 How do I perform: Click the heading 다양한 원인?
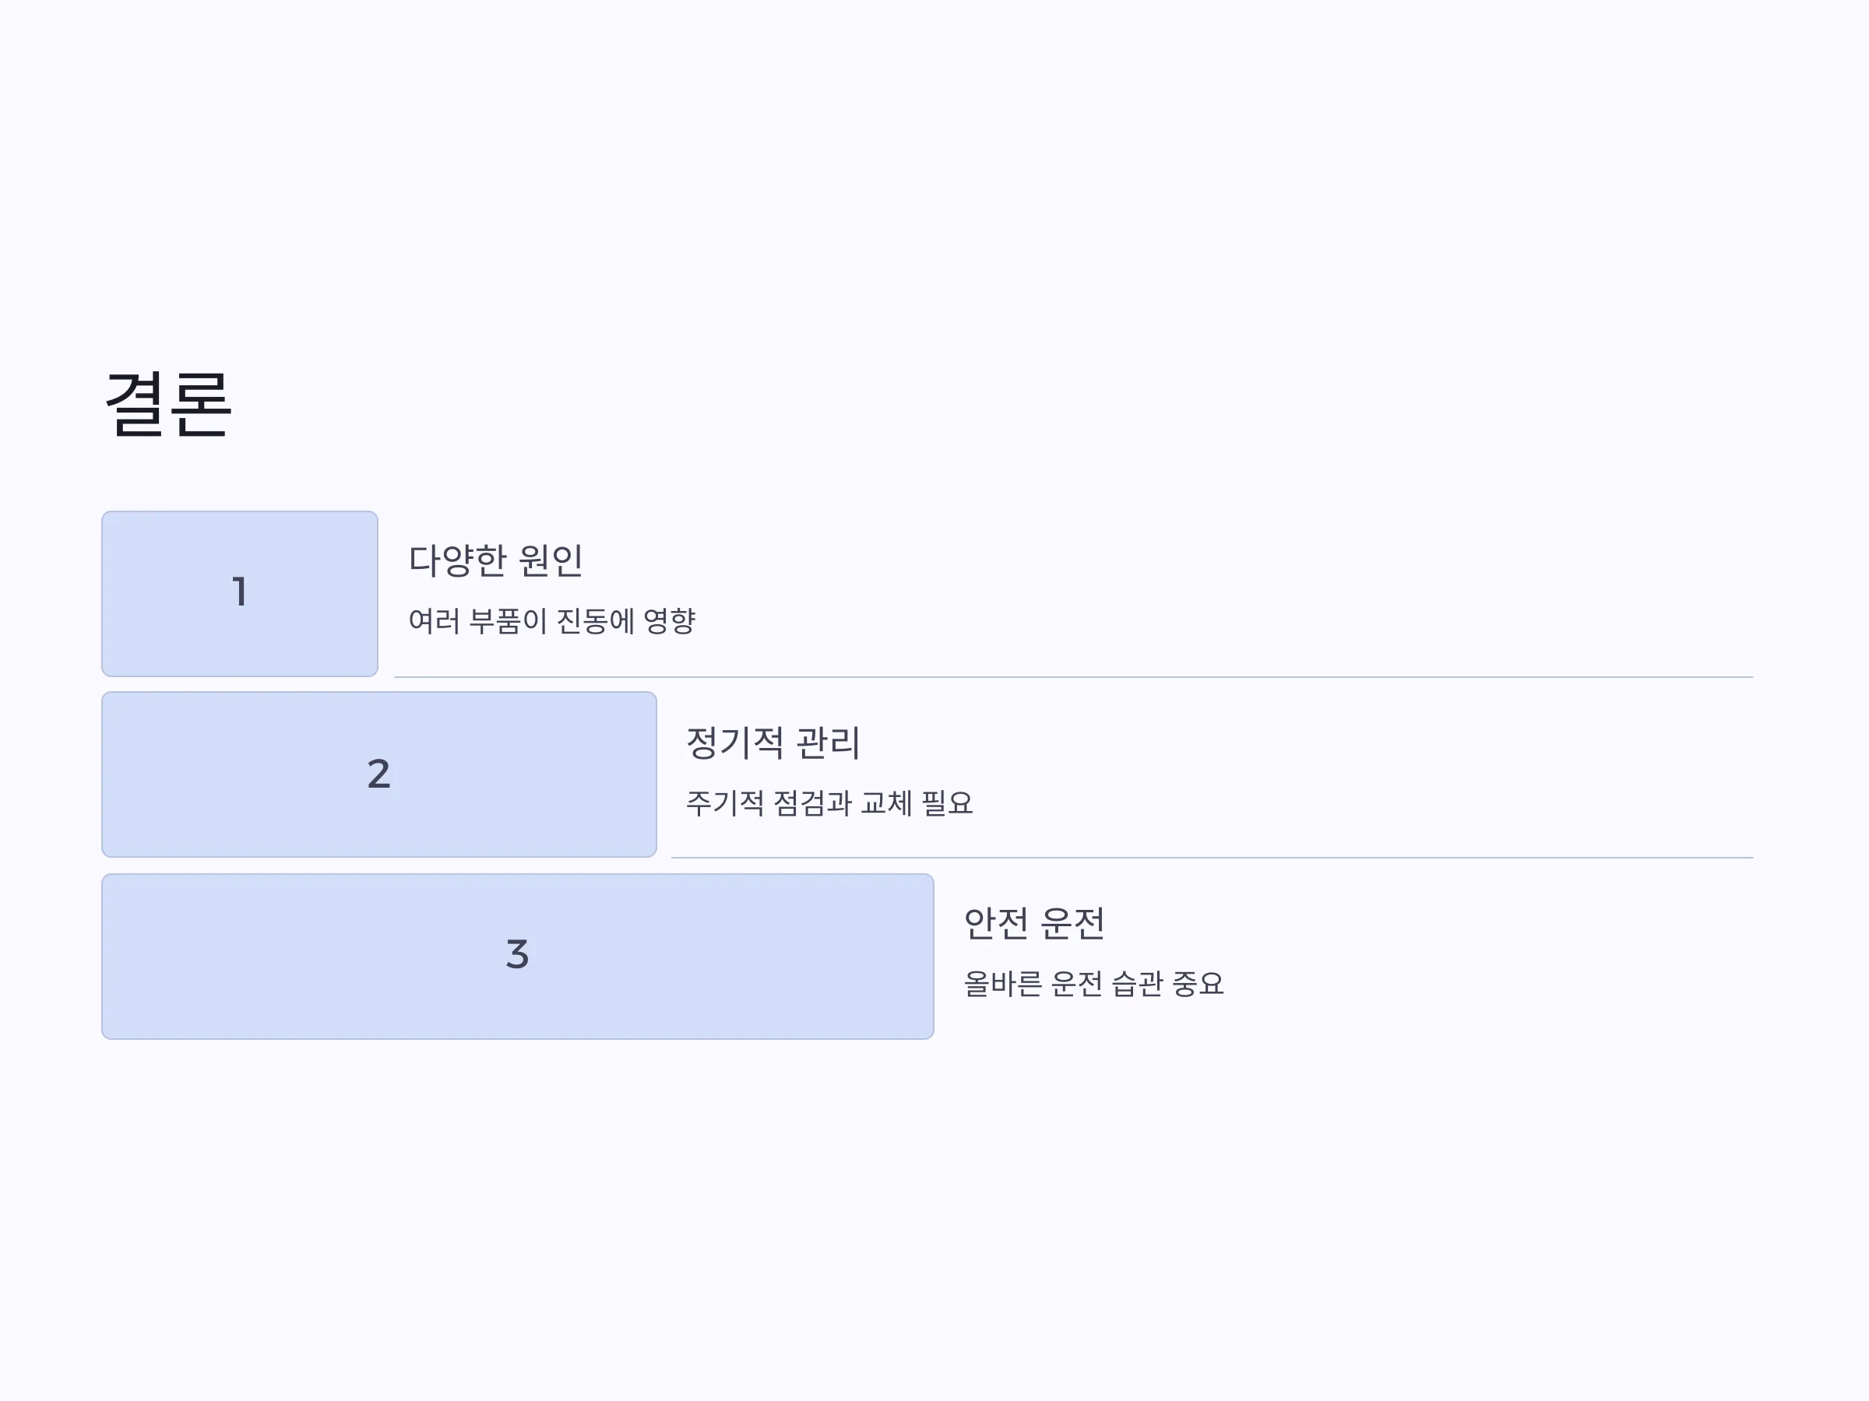tap(496, 560)
